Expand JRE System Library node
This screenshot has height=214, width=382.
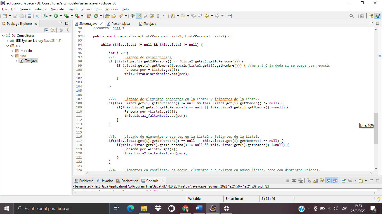[8, 41]
